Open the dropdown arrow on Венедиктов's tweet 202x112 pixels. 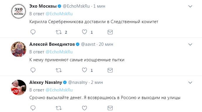[x=190, y=44]
